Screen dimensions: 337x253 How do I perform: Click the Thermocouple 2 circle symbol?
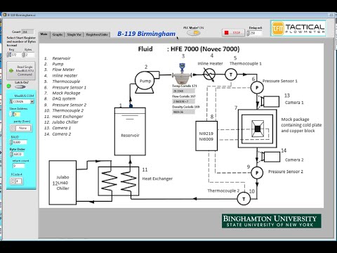[244, 199]
